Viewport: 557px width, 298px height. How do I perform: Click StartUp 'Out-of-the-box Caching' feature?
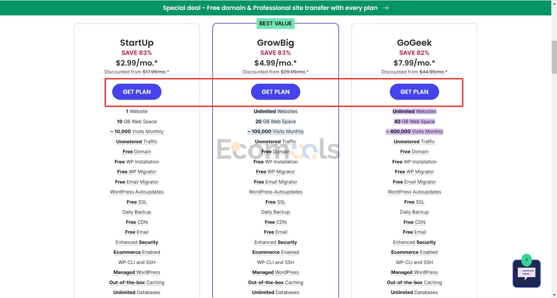[x=137, y=282]
